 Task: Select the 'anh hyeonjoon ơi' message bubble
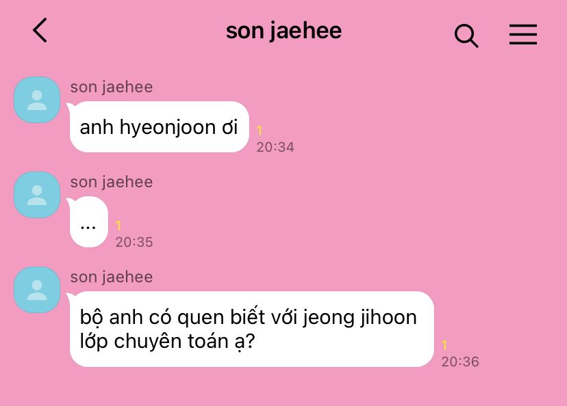158,127
